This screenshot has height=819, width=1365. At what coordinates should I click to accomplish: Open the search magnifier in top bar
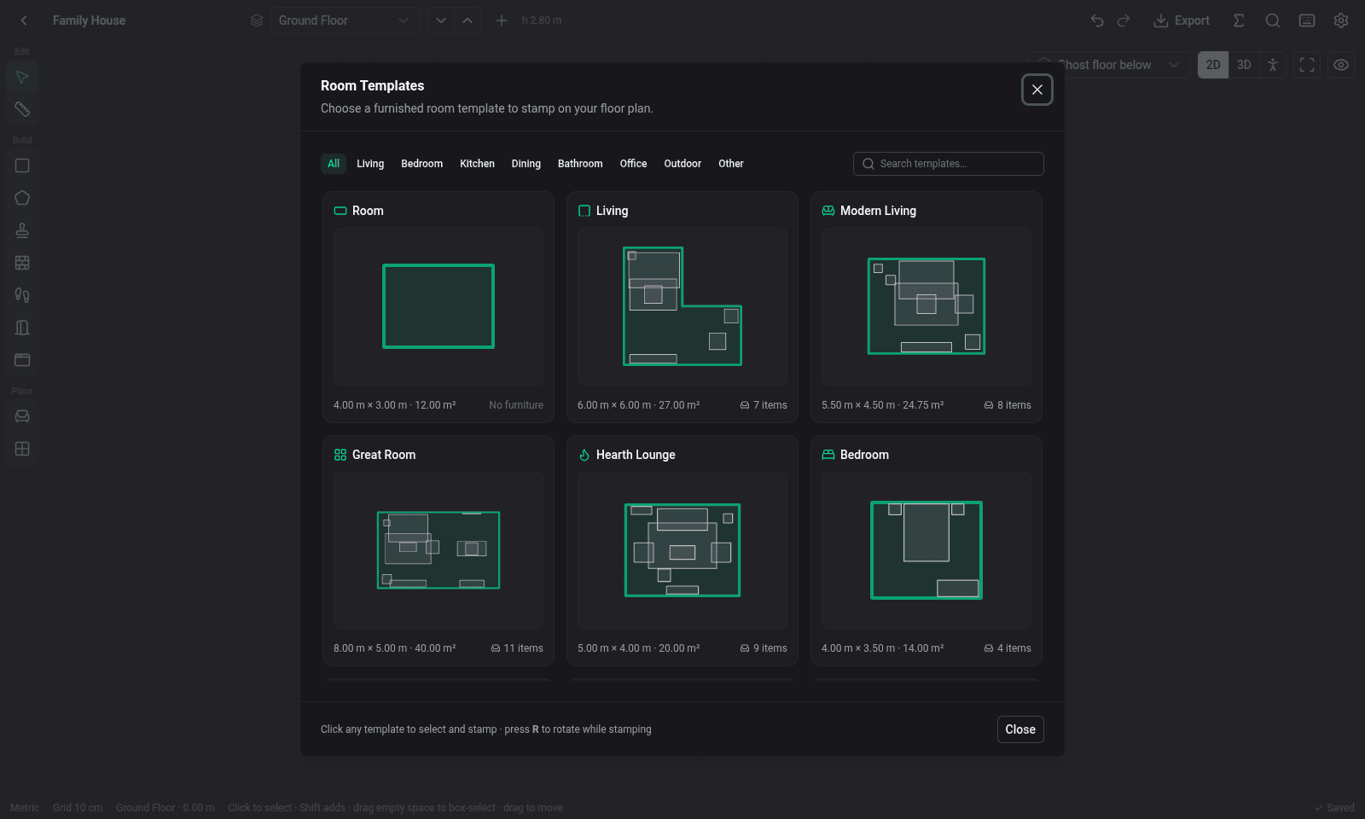point(1273,20)
